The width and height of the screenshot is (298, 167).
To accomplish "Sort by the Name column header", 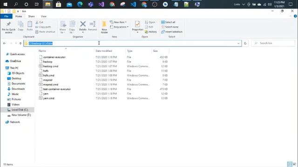I will [x=42, y=51].
